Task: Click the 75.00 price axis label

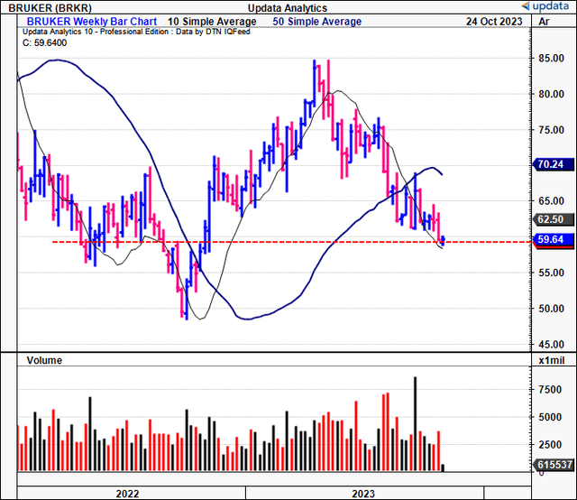Action: click(551, 130)
